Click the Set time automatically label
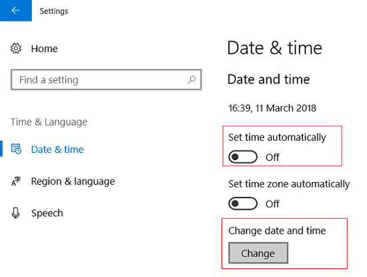Viewport: 367px width, 277px height. [277, 137]
